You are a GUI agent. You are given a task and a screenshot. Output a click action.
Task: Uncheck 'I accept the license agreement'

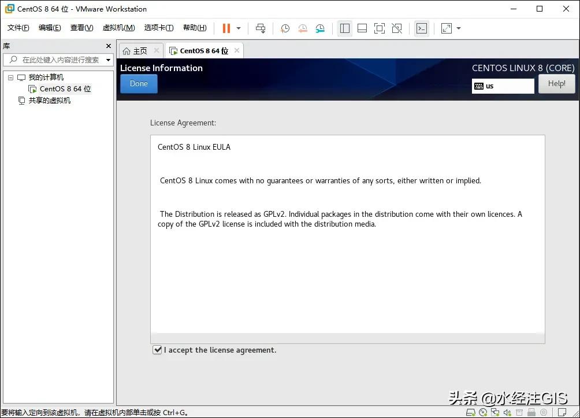[x=157, y=349]
